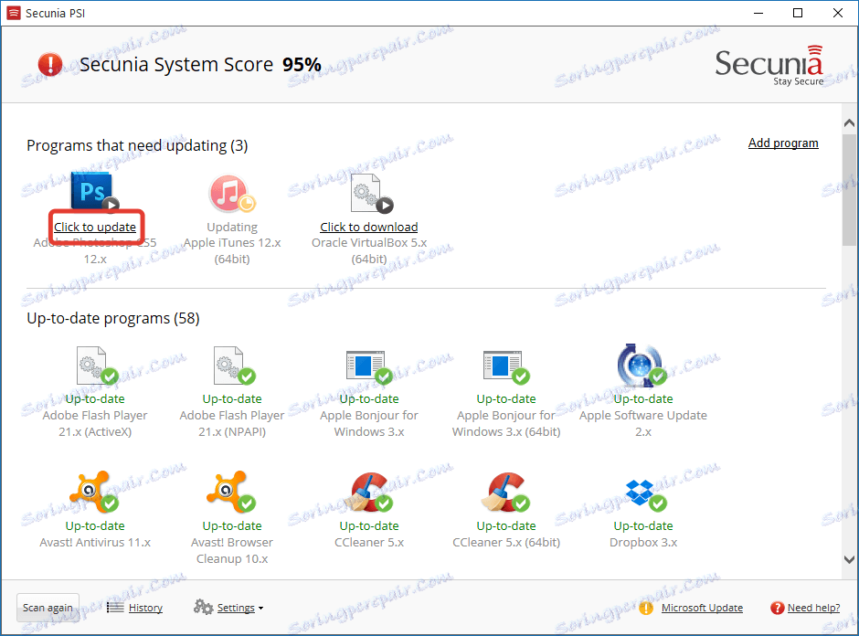The height and width of the screenshot is (636, 859).
Task: Click the History list icon
Action: tap(115, 607)
